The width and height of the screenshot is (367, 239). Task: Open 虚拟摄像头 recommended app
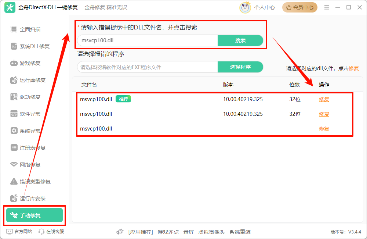(211, 232)
